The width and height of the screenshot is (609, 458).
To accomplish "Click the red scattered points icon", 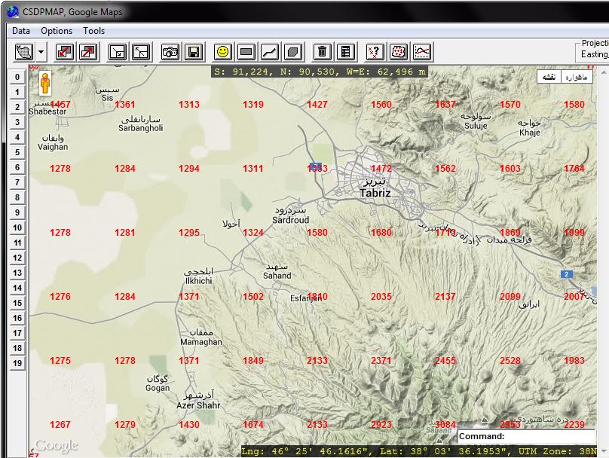I will click(x=399, y=52).
